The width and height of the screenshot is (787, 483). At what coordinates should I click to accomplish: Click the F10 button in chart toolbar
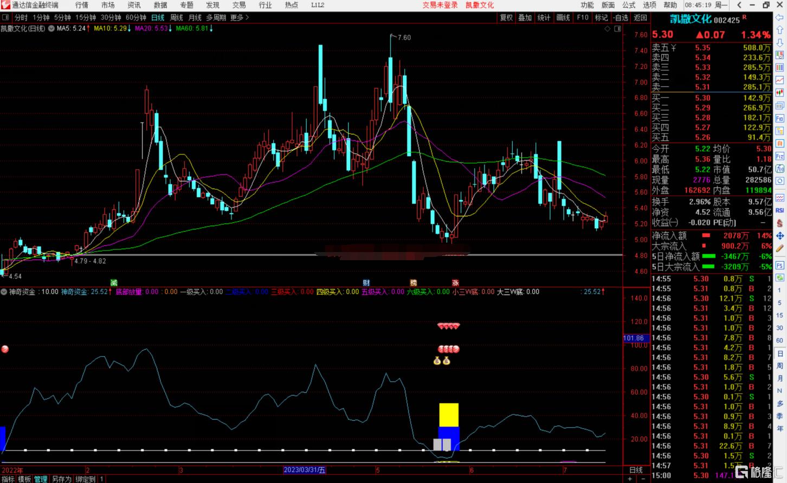pos(583,18)
